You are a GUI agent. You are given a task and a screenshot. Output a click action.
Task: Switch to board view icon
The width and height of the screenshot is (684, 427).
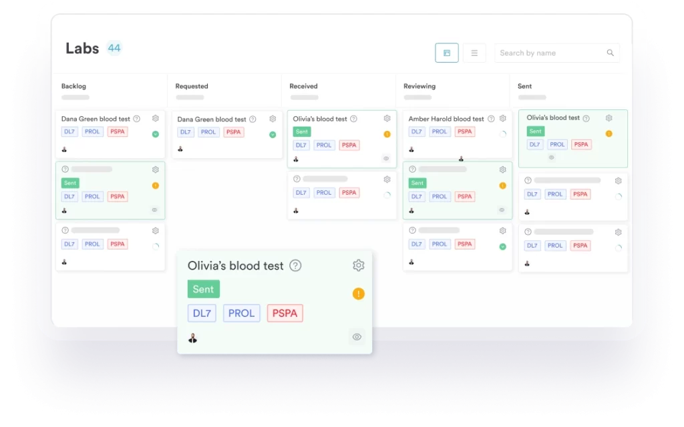446,53
